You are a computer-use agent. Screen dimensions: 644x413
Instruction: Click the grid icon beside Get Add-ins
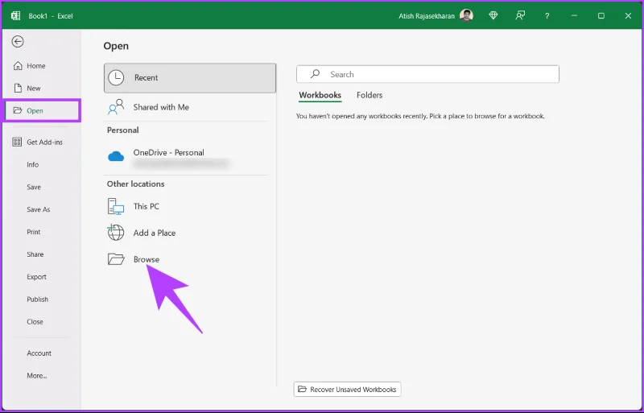pos(17,142)
